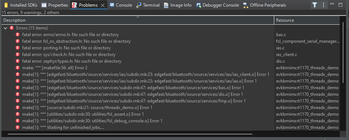Switch to the Terminal tab
349x140 pixels.
[148, 5]
